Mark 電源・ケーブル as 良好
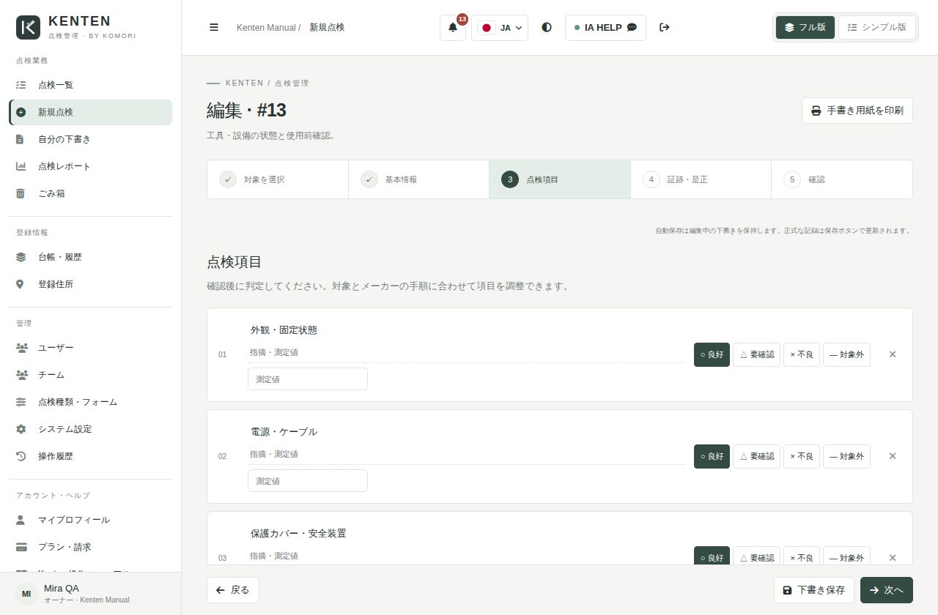This screenshot has height=615, width=938. coord(712,456)
